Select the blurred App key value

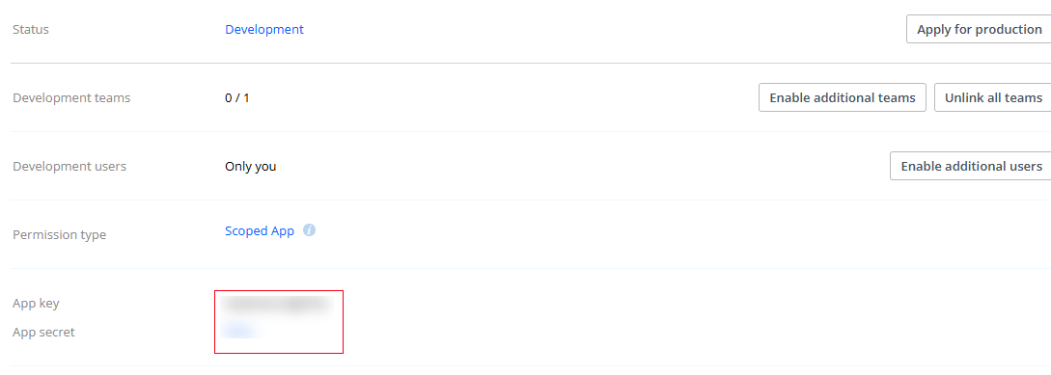[278, 304]
